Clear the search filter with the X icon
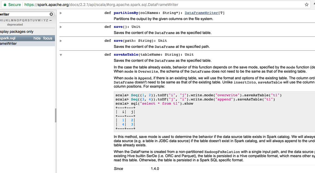 51,14
